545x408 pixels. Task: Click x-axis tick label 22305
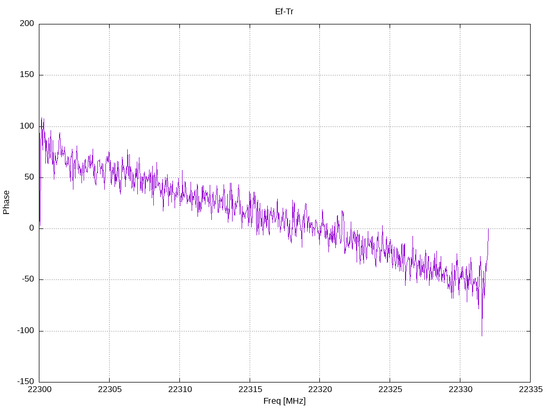click(110, 389)
